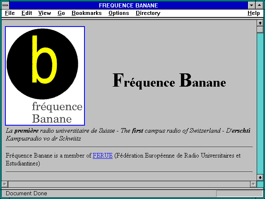Viewport: 265px width, 199px height.
Task: Click the FREQUENCE BANANE title bar
Action: 128,5
